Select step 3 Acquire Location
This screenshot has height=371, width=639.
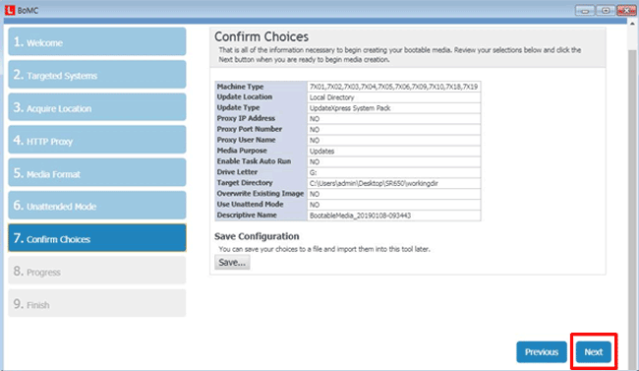(x=97, y=107)
